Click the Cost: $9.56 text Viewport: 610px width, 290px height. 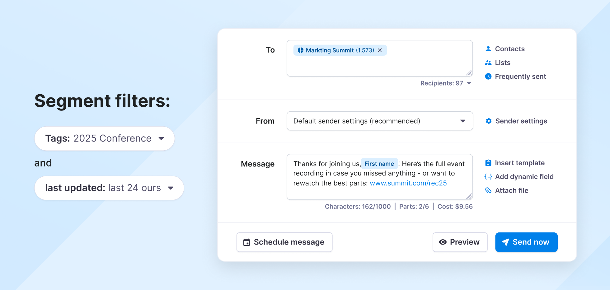coord(455,207)
